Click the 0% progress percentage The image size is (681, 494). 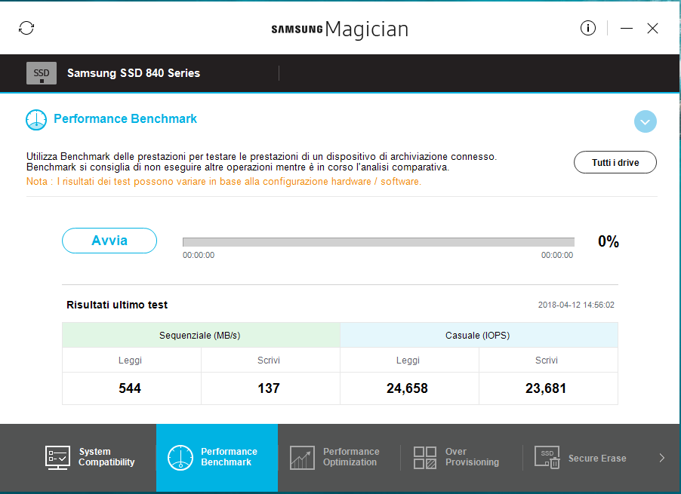coord(609,241)
